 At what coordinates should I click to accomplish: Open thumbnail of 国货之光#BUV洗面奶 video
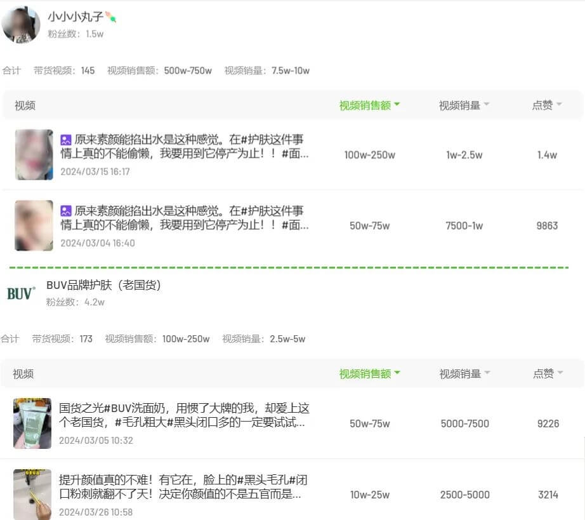(x=32, y=423)
